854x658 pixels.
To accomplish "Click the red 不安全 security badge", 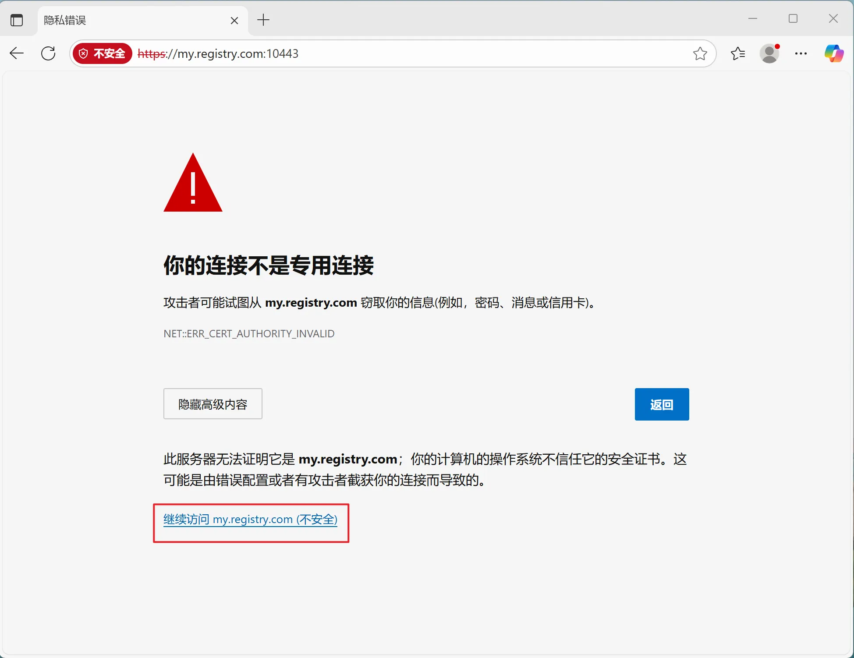I will [103, 53].
